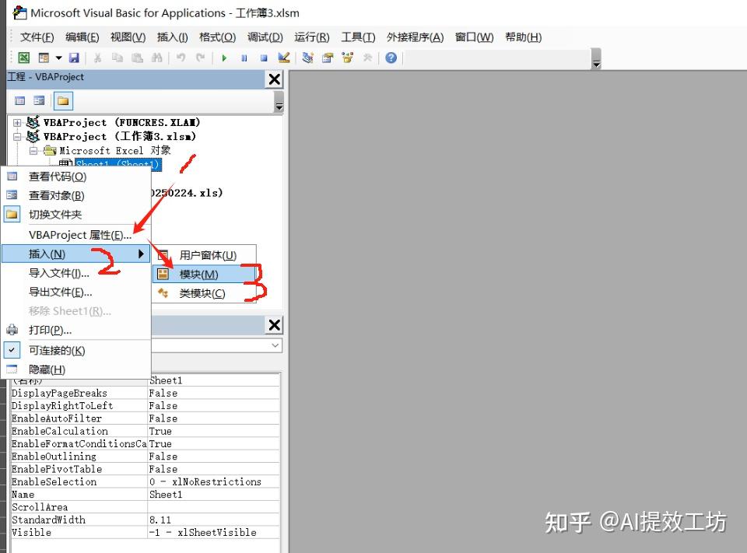The width and height of the screenshot is (747, 553).
Task: Open 文件(F) menu
Action: tap(37, 37)
